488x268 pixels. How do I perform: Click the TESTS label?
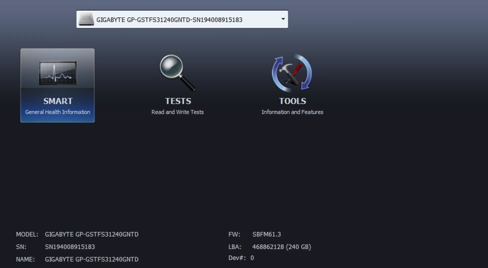pyautogui.click(x=178, y=101)
